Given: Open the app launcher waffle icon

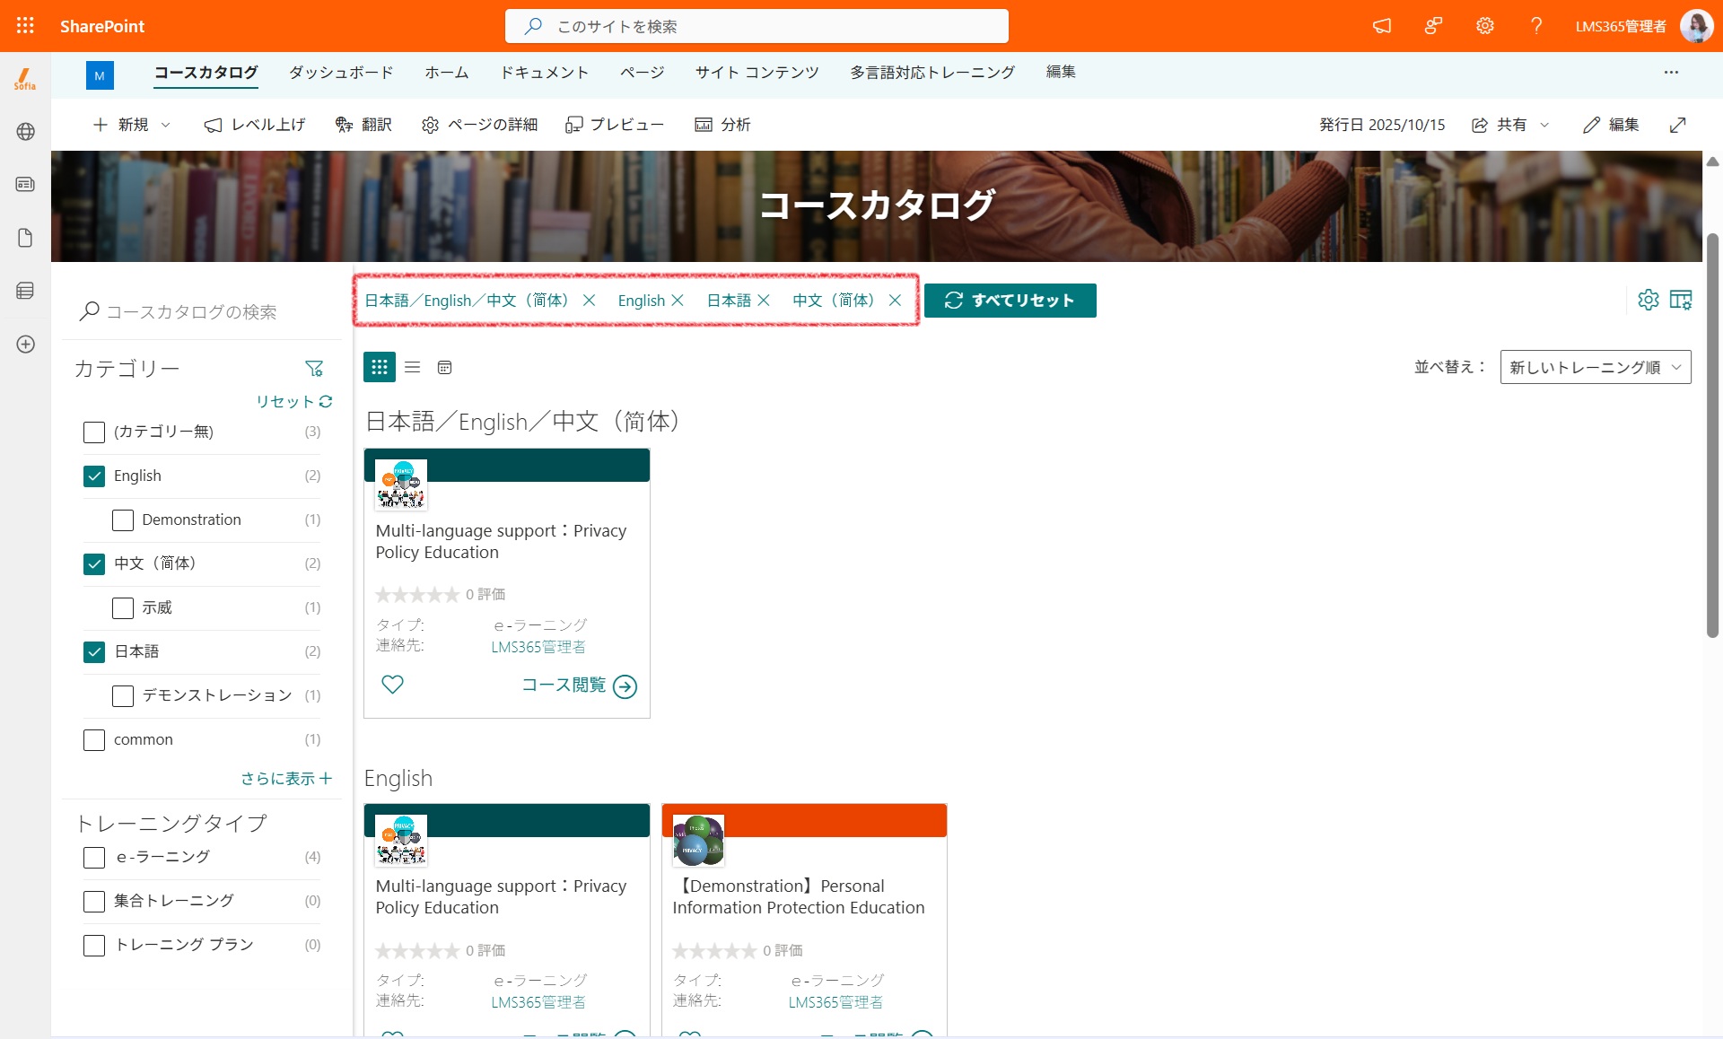Looking at the screenshot, I should click(x=25, y=26).
